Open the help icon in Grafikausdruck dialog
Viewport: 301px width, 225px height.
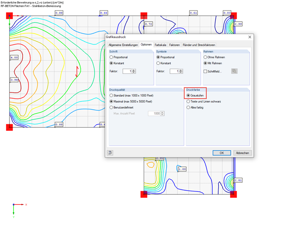[x=110, y=153]
